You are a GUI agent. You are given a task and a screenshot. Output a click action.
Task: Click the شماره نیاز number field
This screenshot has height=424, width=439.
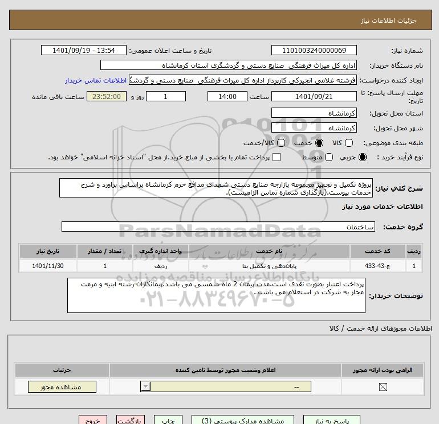tap(314, 50)
